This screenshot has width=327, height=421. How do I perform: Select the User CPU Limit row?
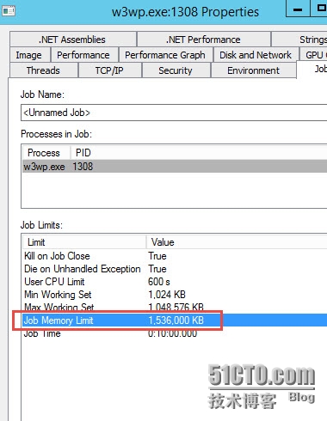click(x=175, y=282)
